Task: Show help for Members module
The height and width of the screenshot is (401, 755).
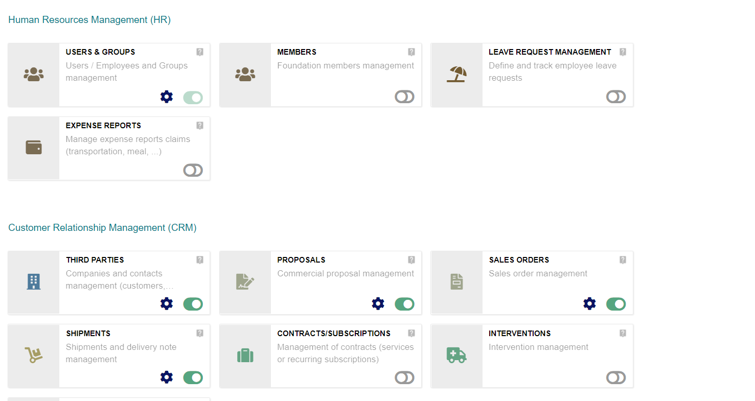Action: point(411,52)
